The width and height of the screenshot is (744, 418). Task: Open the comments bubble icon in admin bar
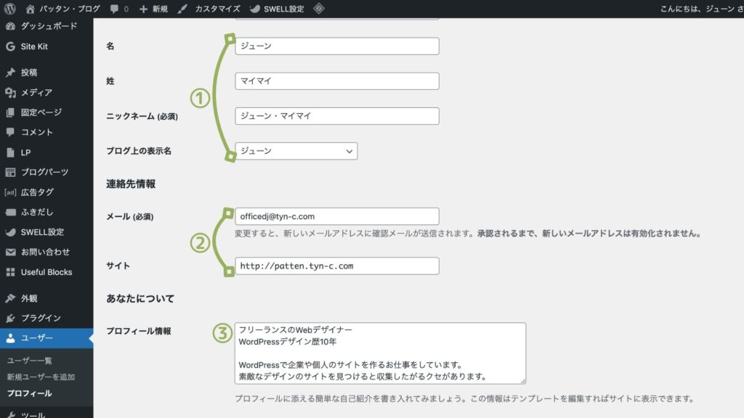tap(114, 9)
